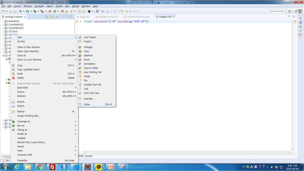This screenshot has width=304, height=171.
Task: Click the Open Task folder toolbar icon
Action: click(x=67, y=11)
